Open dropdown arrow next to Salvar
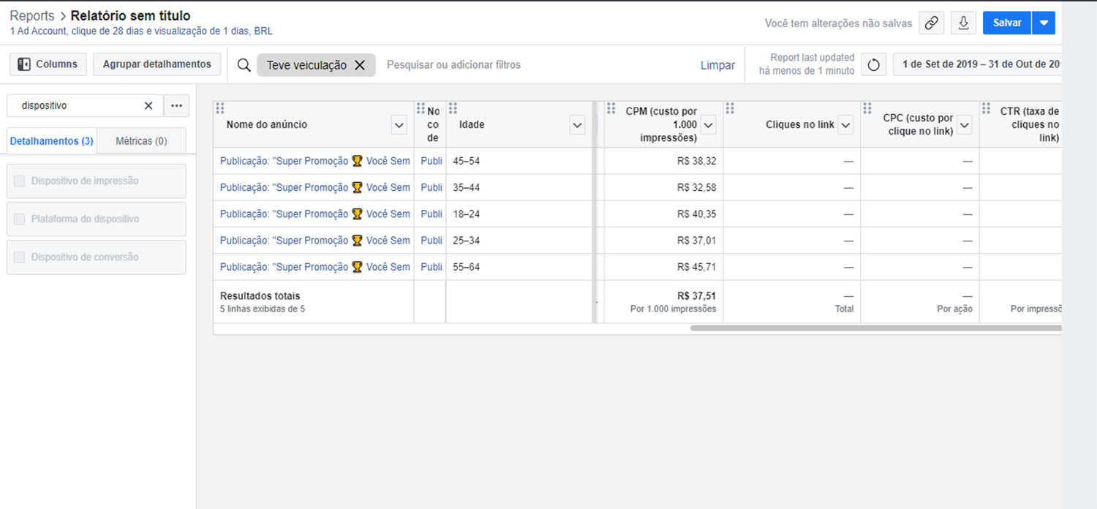The height and width of the screenshot is (509, 1097). (1044, 23)
